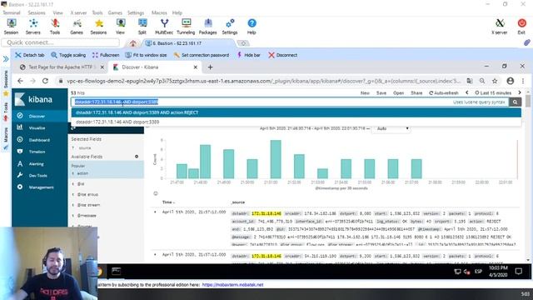
Task: Click Share in Kibana top menu
Action: (x=416, y=92)
